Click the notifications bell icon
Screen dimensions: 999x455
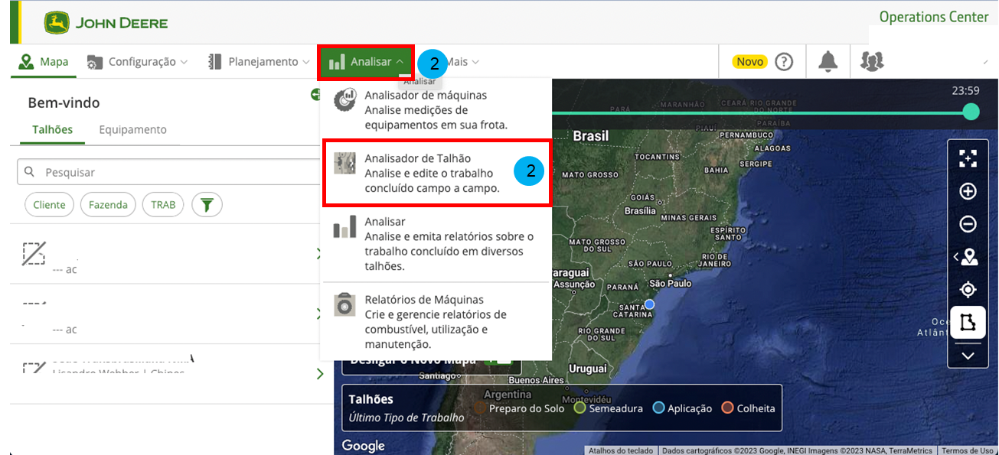828,62
